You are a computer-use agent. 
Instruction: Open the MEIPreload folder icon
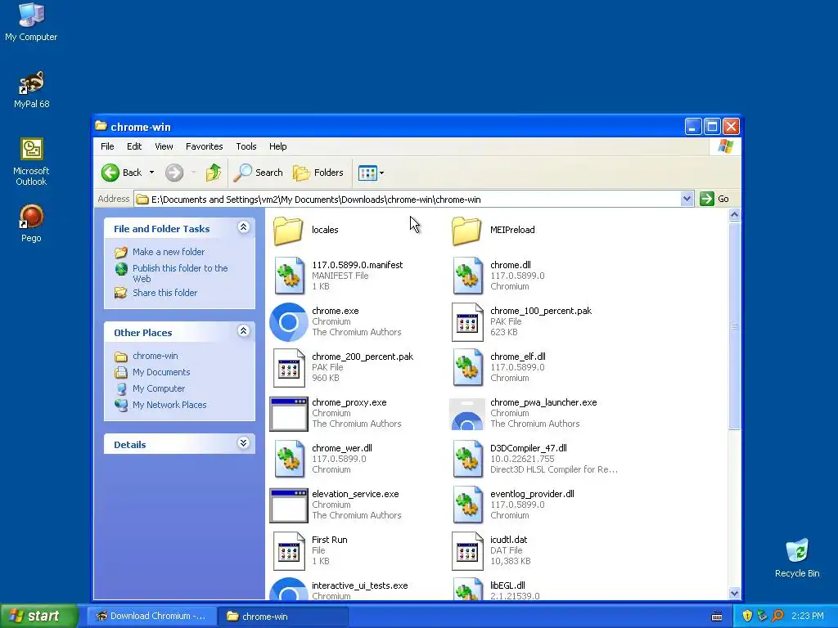tap(466, 230)
